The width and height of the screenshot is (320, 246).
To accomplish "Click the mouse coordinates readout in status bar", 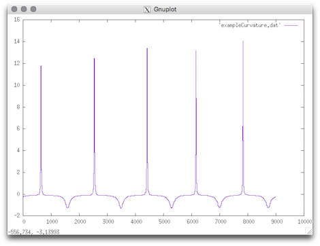I will (33, 232).
